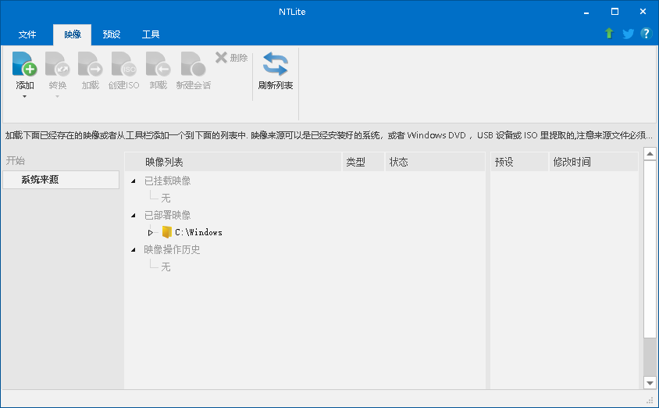Click the 预设 column header in right panel
The height and width of the screenshot is (408, 659).
[519, 162]
